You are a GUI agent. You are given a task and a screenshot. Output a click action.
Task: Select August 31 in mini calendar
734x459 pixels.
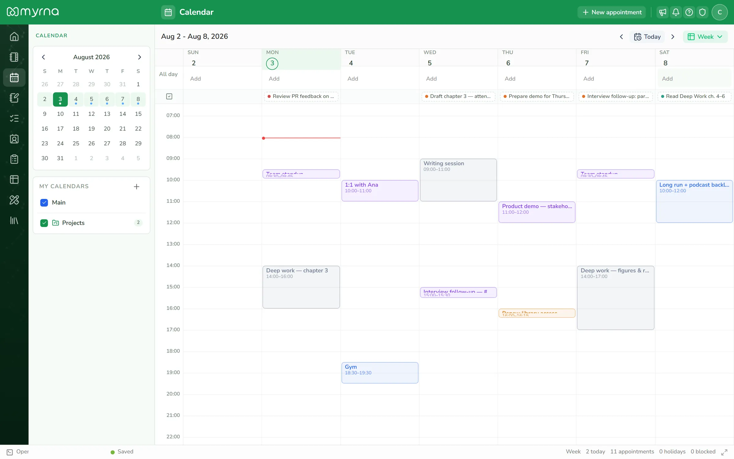click(60, 158)
